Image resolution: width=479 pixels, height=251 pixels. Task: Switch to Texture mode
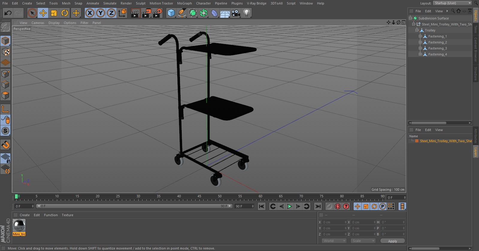pos(5,52)
